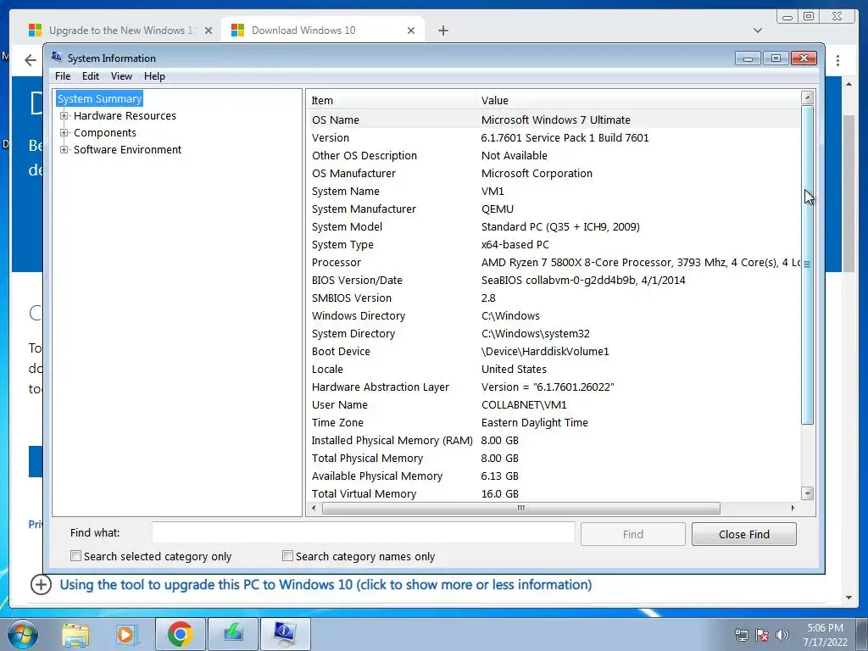Click the Find button
The image size is (868, 651).
(x=632, y=534)
